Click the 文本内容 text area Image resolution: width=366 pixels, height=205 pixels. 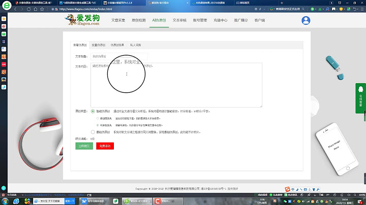click(176, 85)
